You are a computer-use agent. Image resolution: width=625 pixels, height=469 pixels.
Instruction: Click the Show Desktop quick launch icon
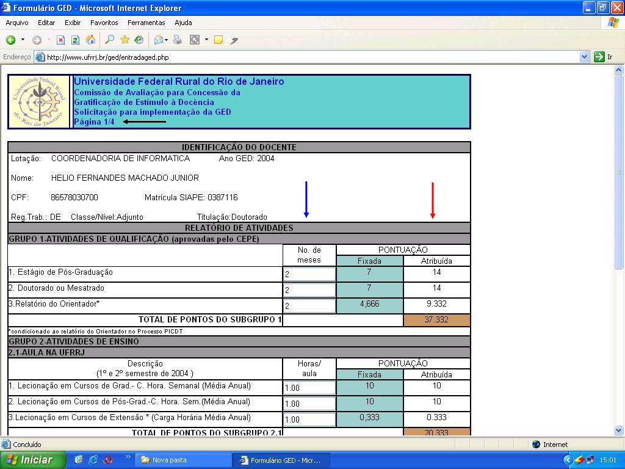pyautogui.click(x=79, y=460)
